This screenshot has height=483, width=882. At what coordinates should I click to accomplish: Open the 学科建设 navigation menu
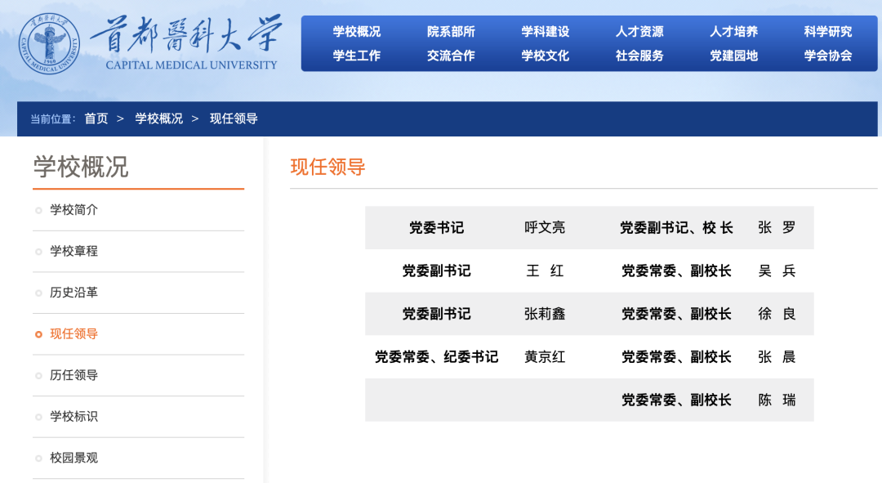(545, 32)
